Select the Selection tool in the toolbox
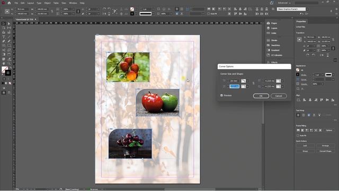Image resolution: width=339 pixels, height=191 pixels. (x=4, y=23)
